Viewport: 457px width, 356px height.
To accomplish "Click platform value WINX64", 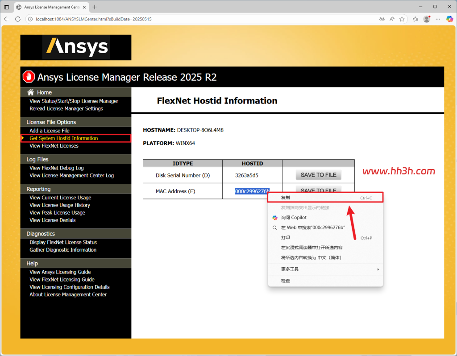I will pos(185,143).
